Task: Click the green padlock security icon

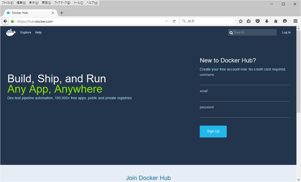Action: click(x=12, y=21)
